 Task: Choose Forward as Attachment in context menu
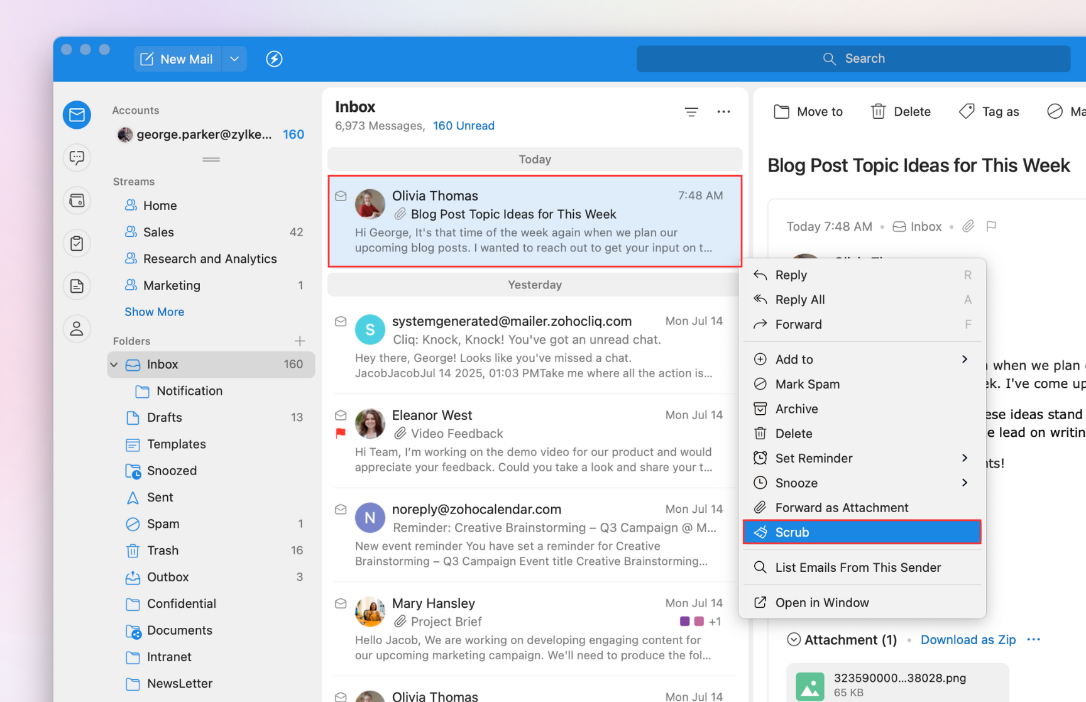click(841, 508)
